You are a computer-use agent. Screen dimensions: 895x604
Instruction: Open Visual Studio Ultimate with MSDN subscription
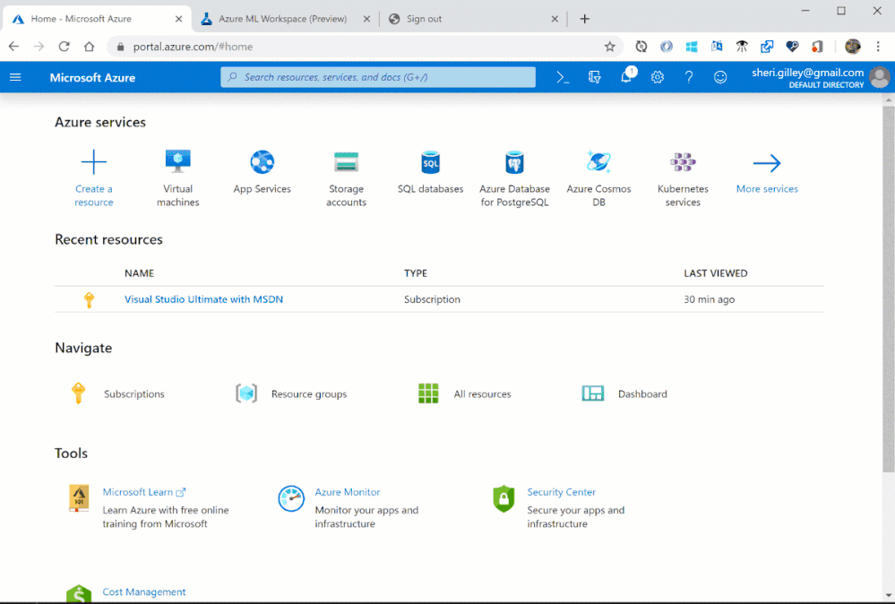click(203, 298)
